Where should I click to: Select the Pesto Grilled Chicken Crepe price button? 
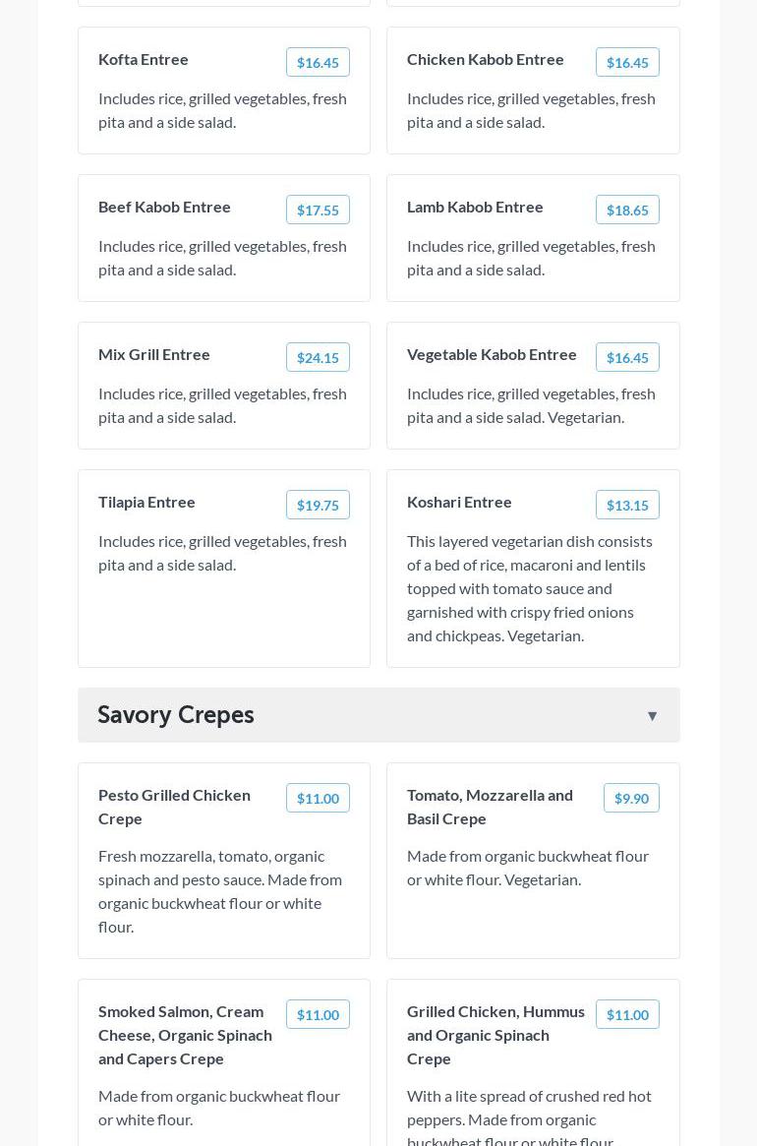tap(318, 798)
